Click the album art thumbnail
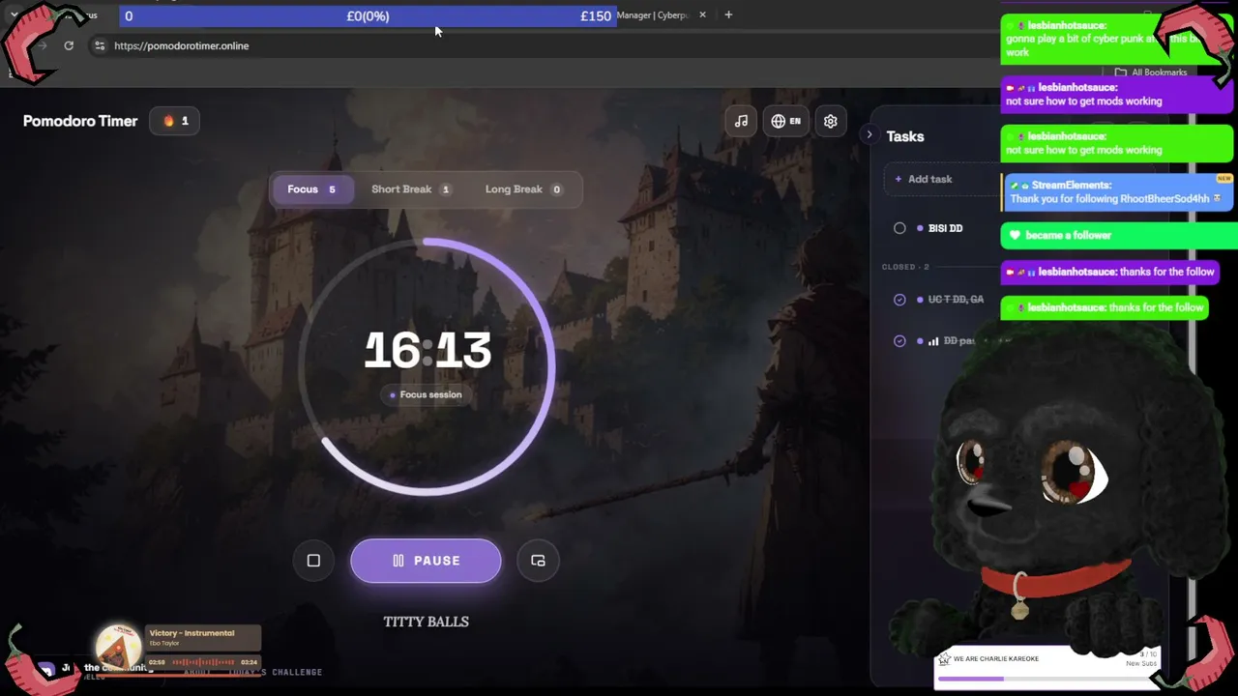 pyautogui.click(x=120, y=646)
